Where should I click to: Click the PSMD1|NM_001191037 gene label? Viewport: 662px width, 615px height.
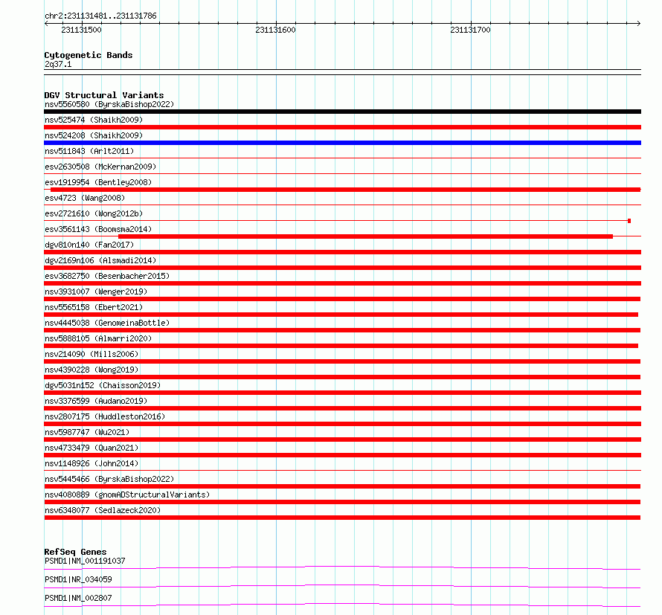[85, 561]
